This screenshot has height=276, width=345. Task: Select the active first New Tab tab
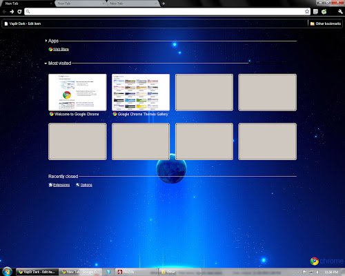coord(27,3)
